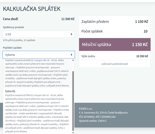
Task: Click the Počet splátek value 10
Action: point(145,31)
